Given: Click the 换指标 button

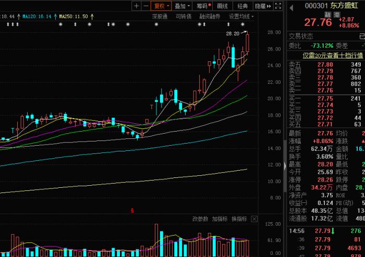Looking at the screenshot, I should [x=239, y=219].
